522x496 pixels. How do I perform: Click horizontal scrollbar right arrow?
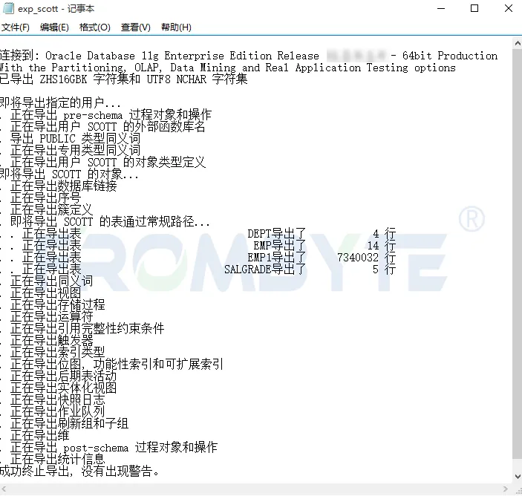pos(506,489)
